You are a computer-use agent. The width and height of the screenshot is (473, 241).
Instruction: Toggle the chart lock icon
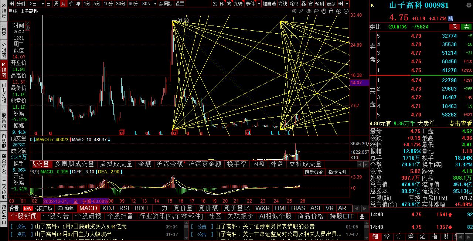pyautogui.click(x=331, y=11)
